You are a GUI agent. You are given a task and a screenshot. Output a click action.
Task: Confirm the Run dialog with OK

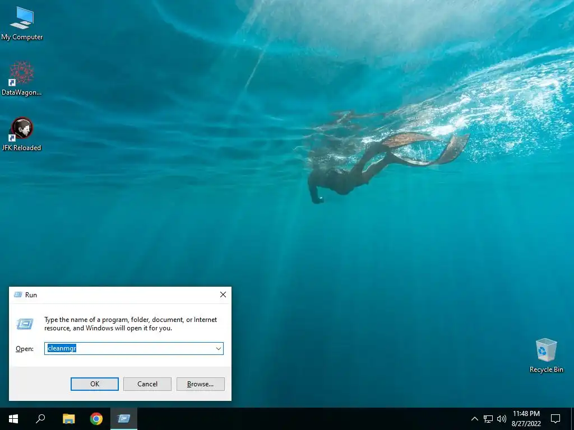coord(94,384)
